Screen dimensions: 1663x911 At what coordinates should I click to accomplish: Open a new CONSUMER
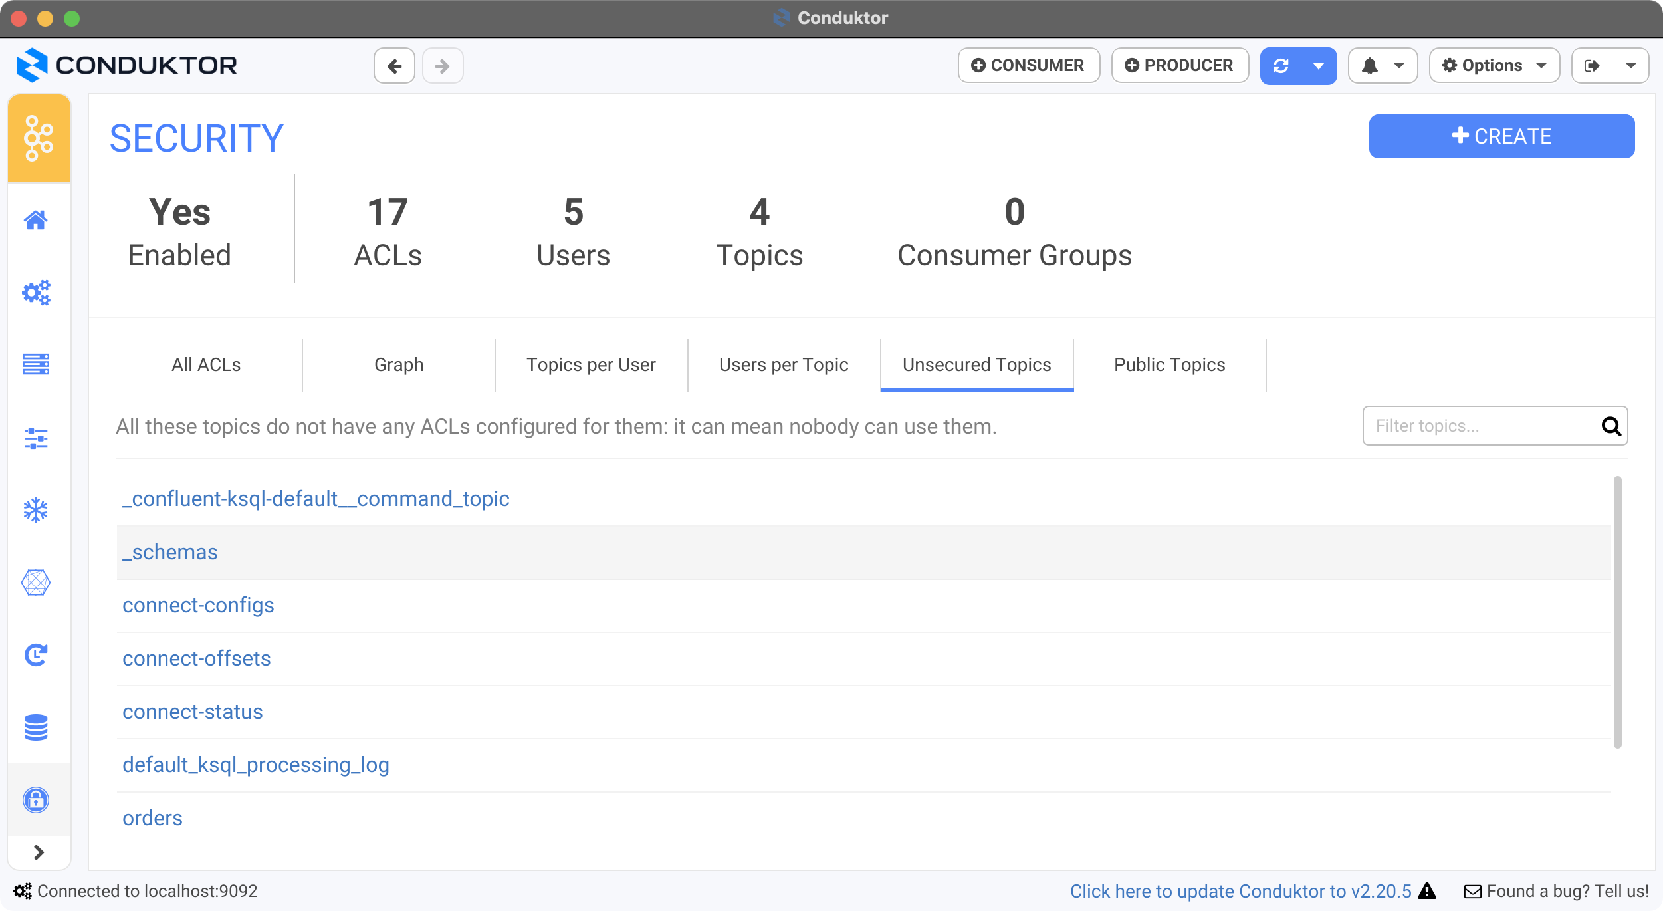1029,66
